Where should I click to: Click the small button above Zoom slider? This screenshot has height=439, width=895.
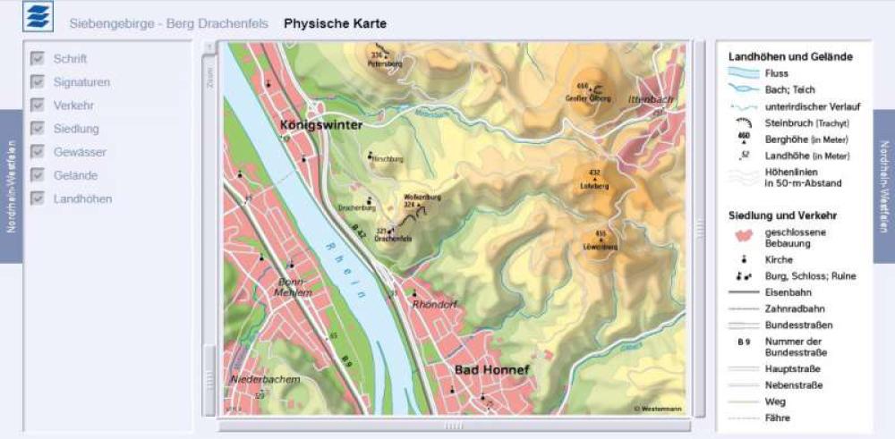click(209, 46)
